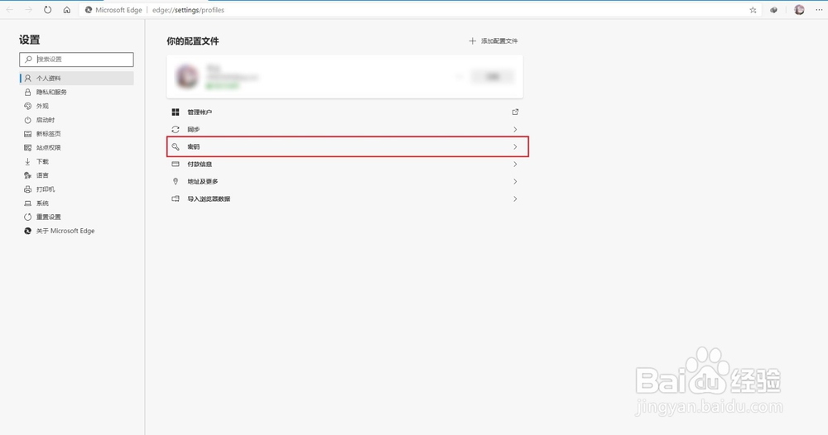828x435 pixels.
Task: Click the 系统 laptop icon
Action: coord(27,203)
